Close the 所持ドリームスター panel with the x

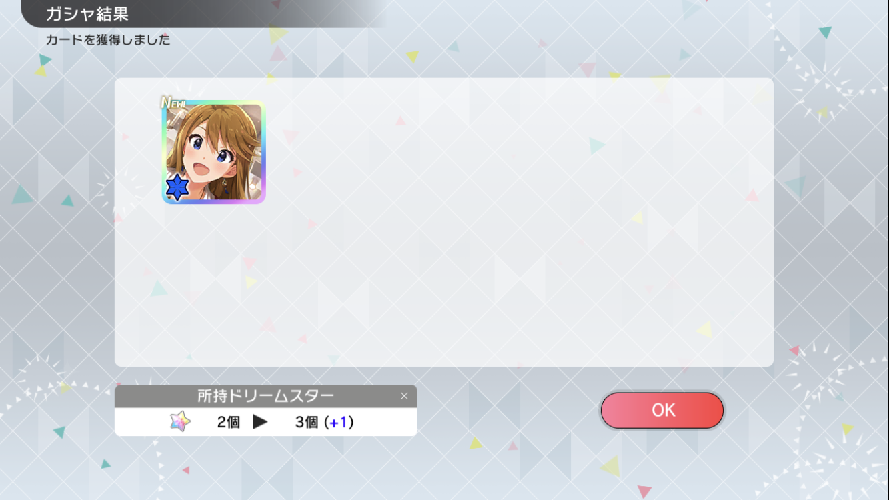point(404,396)
